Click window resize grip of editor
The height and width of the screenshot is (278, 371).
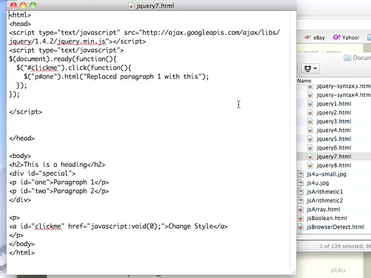(293, 272)
